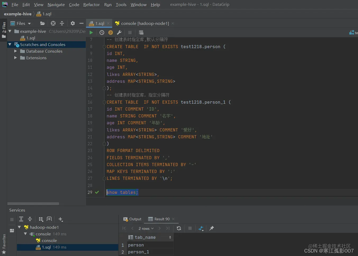Click Add Service plus icon
Image resolution: width=358 pixels, height=256 pixels.
pyautogui.click(x=61, y=219)
